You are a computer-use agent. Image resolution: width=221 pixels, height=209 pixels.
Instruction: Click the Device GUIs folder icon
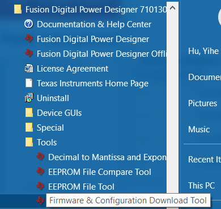(x=29, y=112)
